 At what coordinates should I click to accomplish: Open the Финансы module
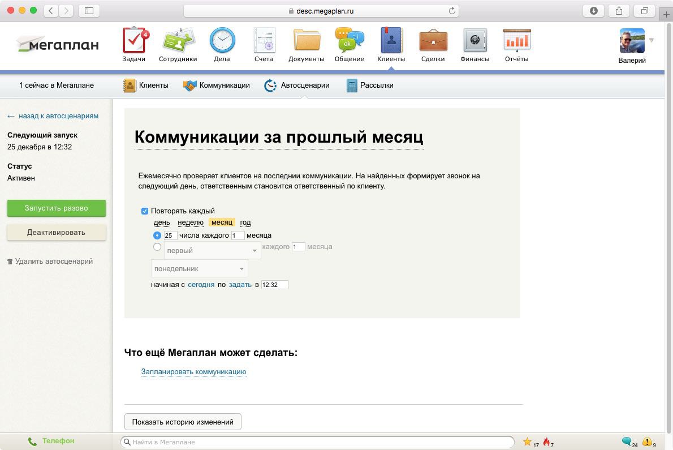474,40
